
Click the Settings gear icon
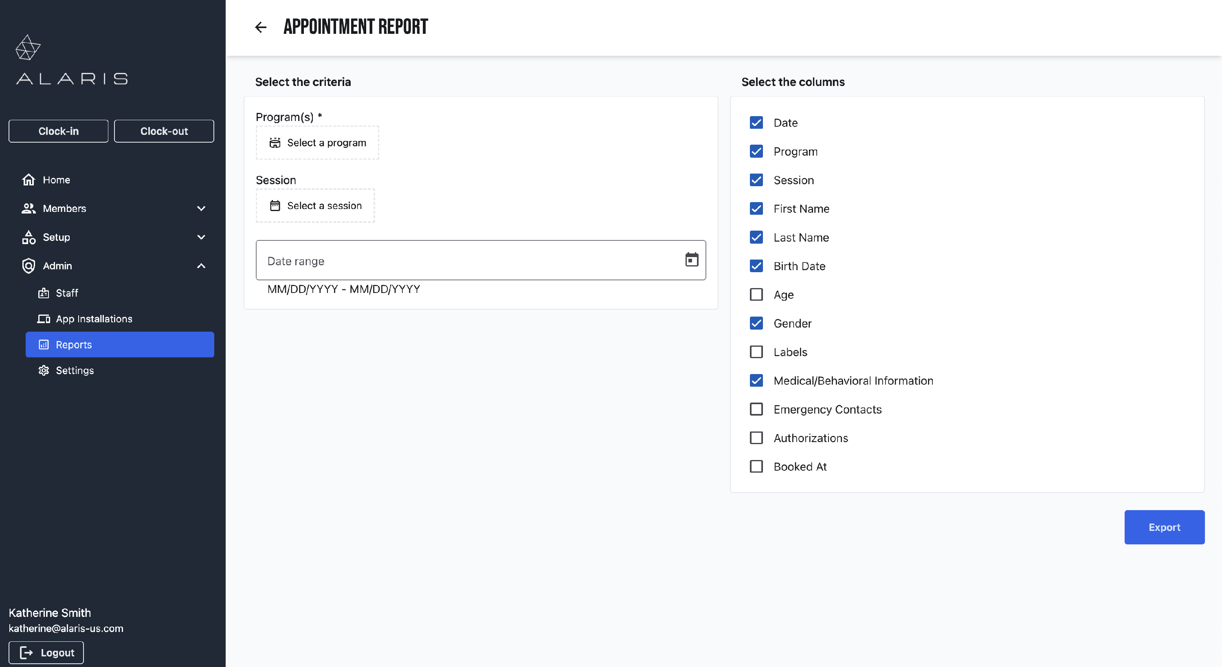(44, 370)
